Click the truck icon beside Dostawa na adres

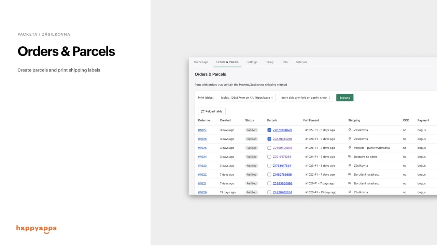tap(350, 157)
